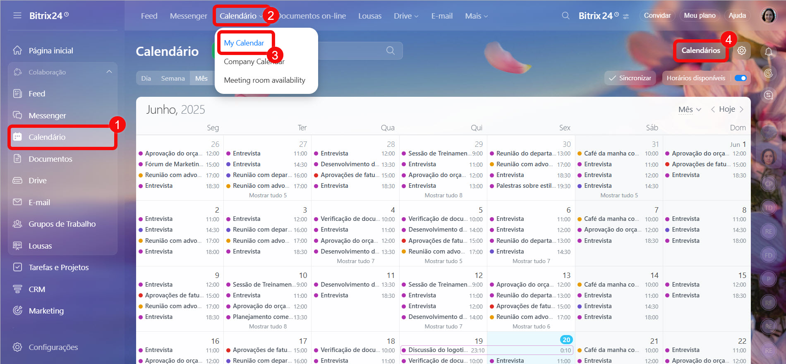Open Messenger icon in left sidebar
Screen dimensions: 786x364
[17, 115]
